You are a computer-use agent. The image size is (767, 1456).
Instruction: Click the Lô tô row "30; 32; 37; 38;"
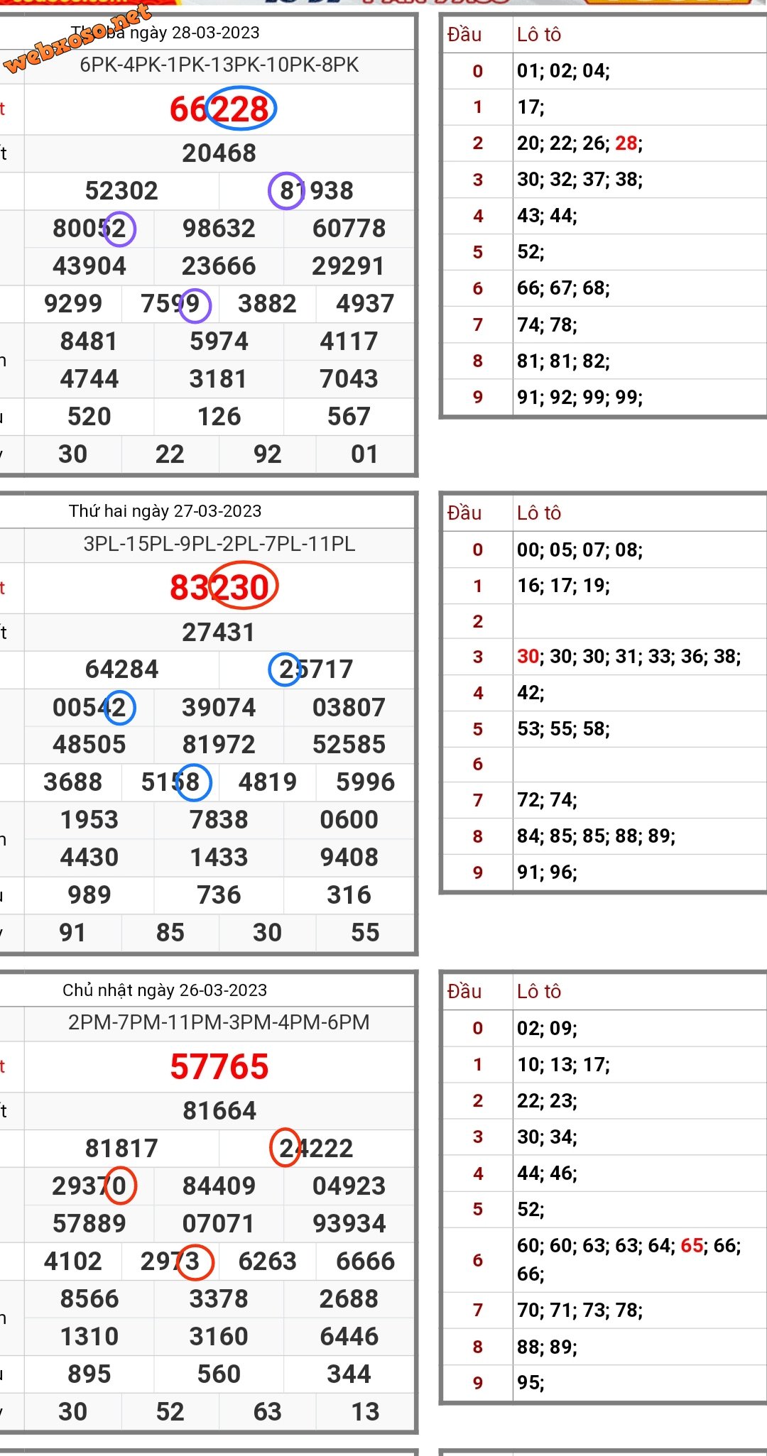pyautogui.click(x=580, y=180)
